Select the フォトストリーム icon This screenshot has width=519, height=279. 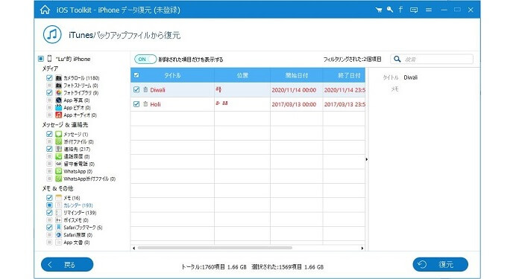[x=59, y=85]
